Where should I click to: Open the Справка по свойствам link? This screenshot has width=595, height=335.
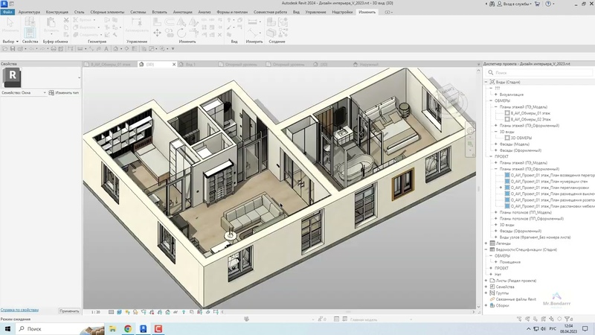pyautogui.click(x=19, y=310)
